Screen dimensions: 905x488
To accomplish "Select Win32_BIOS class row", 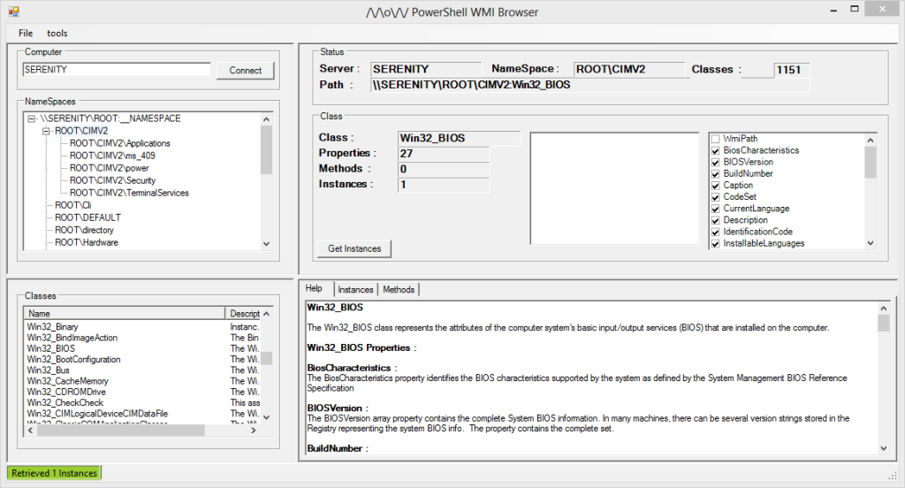I will click(50, 349).
